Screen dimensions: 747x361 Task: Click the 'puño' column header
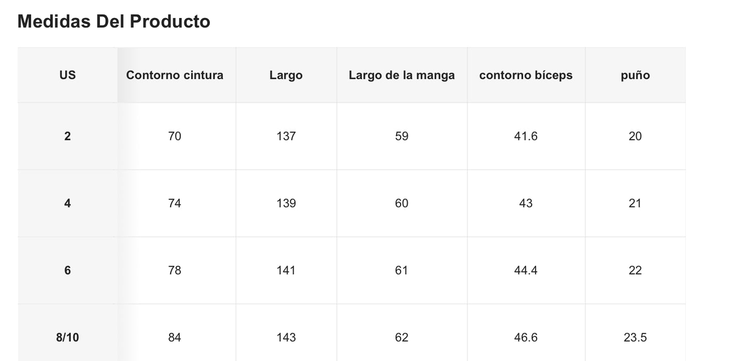point(635,75)
